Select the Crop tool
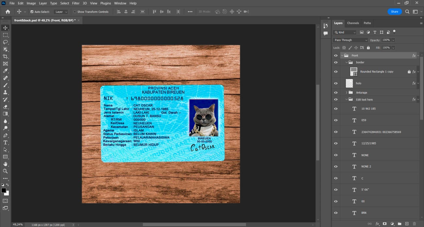Viewport: 424px width, 227px height. 5,56
